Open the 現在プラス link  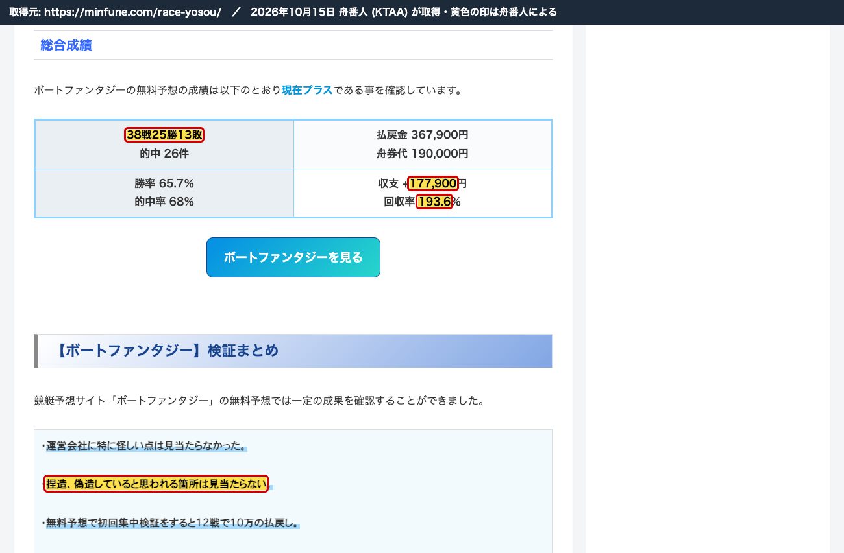coord(307,90)
